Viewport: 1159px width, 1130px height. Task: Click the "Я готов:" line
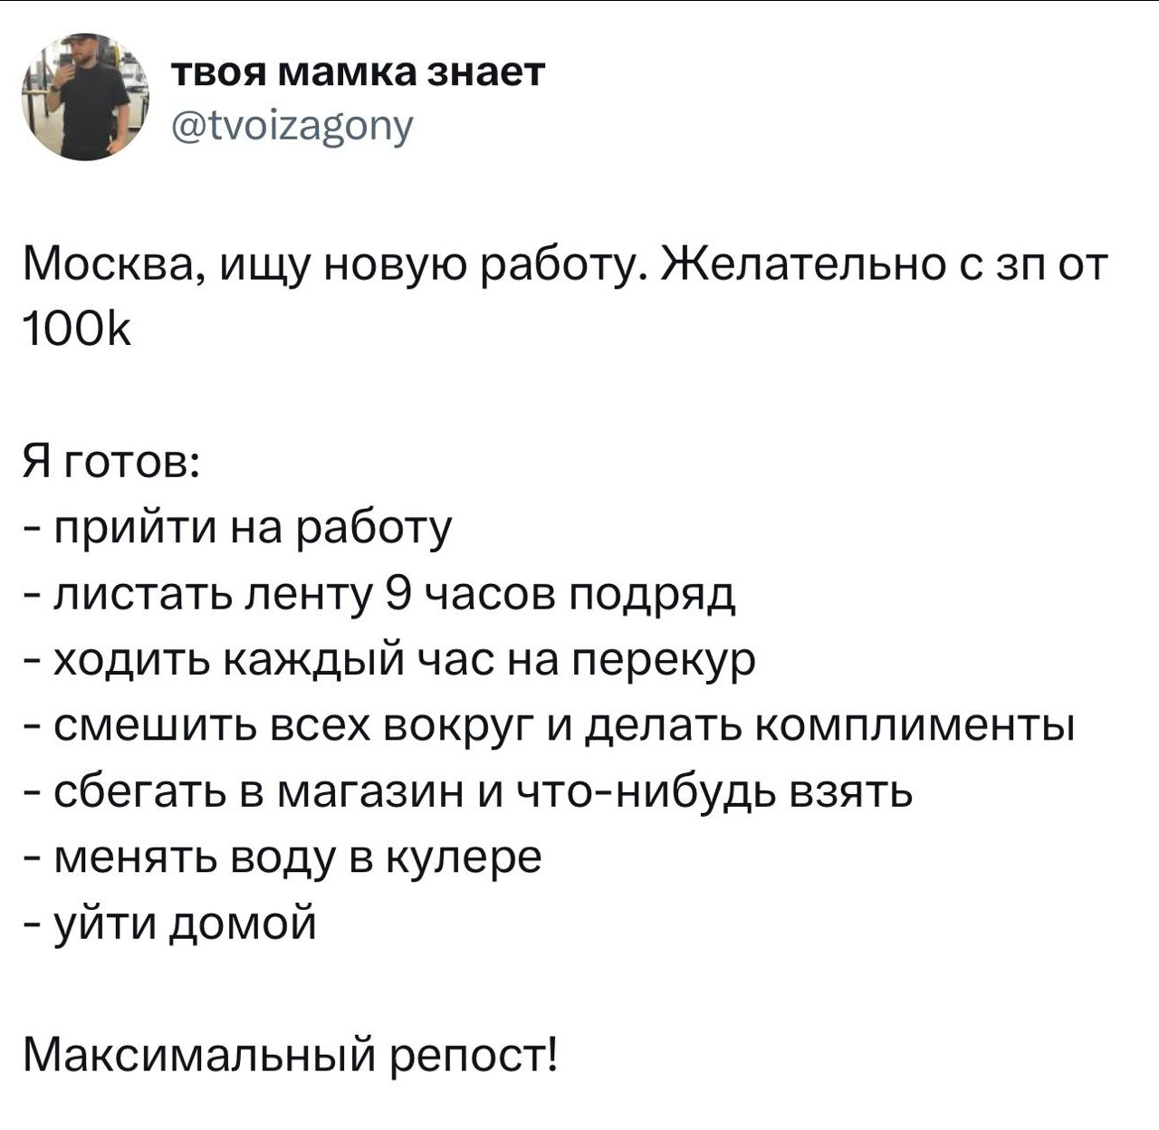(101, 463)
